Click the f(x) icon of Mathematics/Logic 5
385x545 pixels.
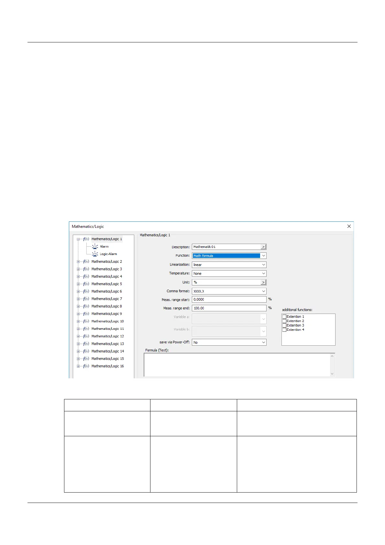86,284
